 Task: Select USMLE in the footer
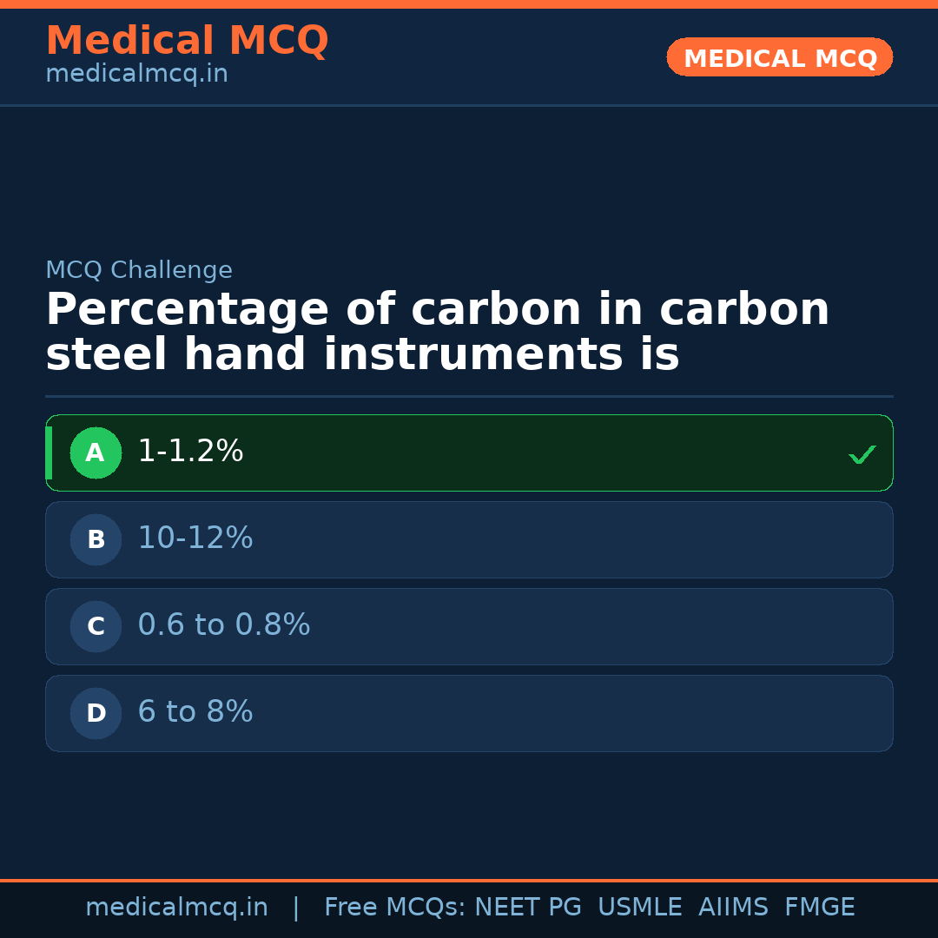639,908
